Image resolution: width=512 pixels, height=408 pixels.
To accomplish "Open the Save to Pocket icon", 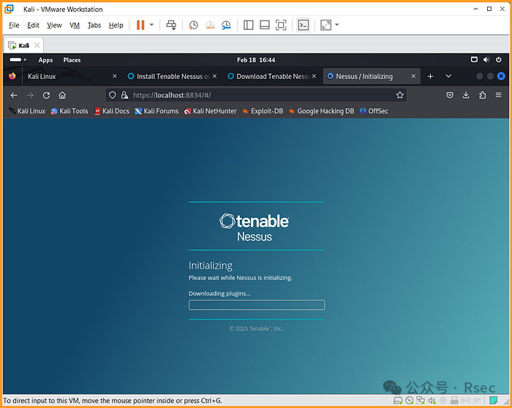I will [x=450, y=95].
